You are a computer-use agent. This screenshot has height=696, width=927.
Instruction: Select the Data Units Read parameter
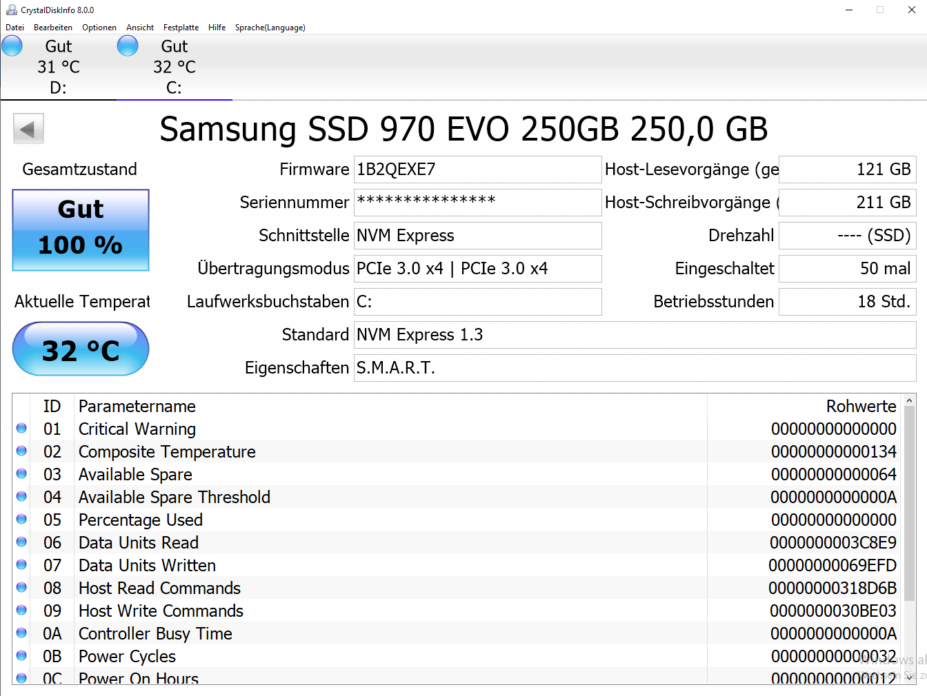tap(139, 542)
